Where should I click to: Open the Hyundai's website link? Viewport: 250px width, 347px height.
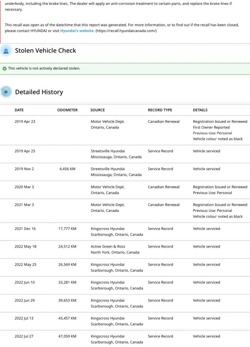click(77, 31)
